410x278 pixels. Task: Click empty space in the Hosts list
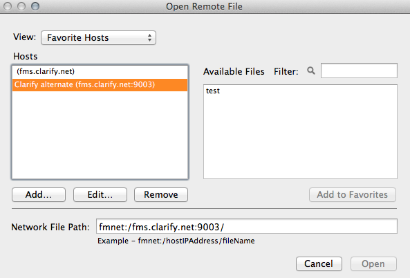pyautogui.click(x=100, y=135)
